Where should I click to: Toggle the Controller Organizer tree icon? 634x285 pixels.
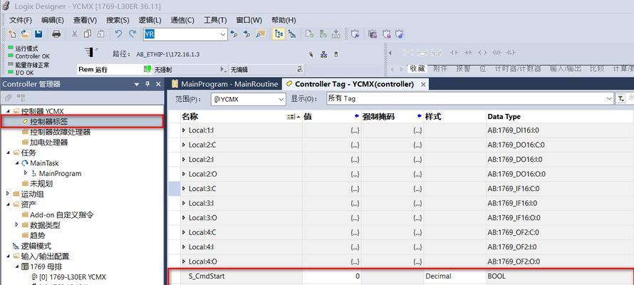[x=279, y=34]
